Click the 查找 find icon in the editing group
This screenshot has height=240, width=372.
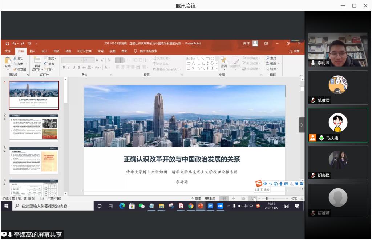pos(271,58)
